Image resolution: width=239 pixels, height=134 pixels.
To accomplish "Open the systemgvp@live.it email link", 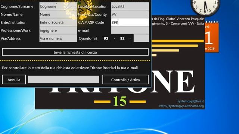I will [x=190, y=101].
